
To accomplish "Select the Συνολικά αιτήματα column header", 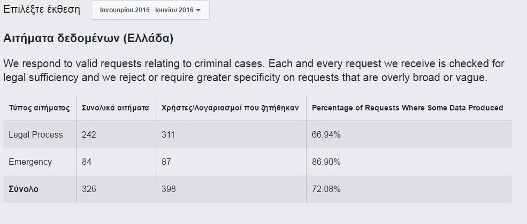I will pos(115,108).
